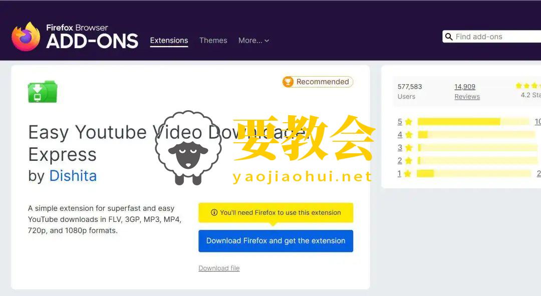The width and height of the screenshot is (541, 296).
Task: Click the 1-star rating bar
Action: [474, 173]
